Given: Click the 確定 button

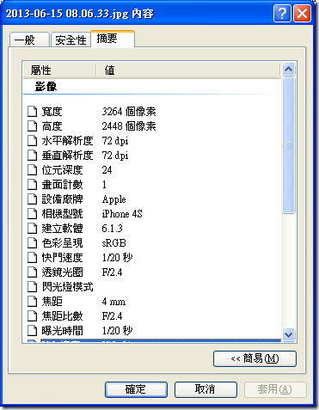Looking at the screenshot, I should click(x=136, y=389).
